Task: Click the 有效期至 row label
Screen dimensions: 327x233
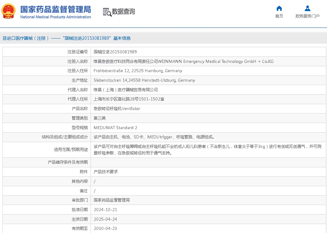Action: tap(80, 228)
